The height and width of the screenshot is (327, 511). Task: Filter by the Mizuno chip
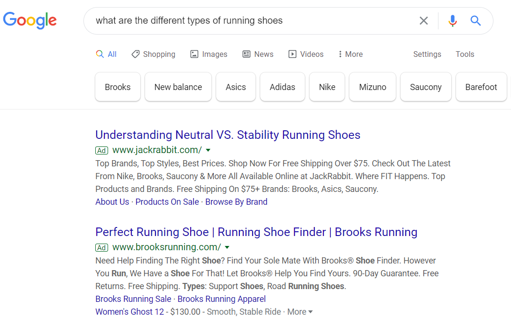pyautogui.click(x=373, y=87)
